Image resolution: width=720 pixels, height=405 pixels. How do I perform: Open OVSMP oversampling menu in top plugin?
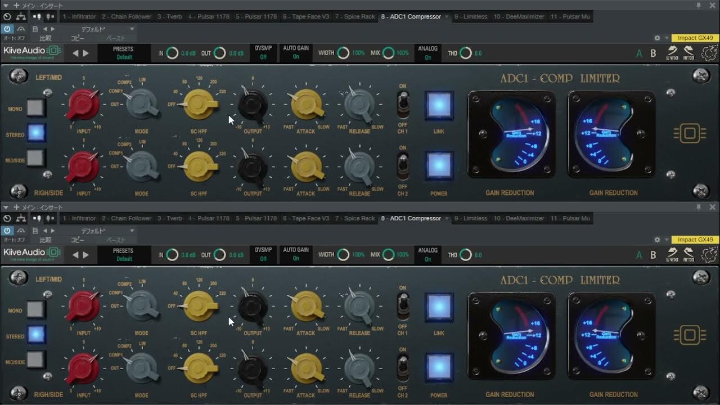click(x=263, y=53)
